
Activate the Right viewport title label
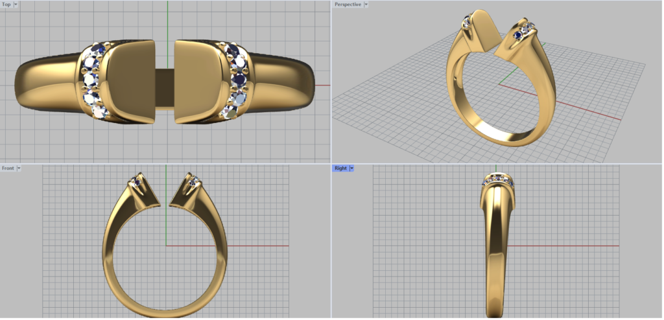point(340,168)
